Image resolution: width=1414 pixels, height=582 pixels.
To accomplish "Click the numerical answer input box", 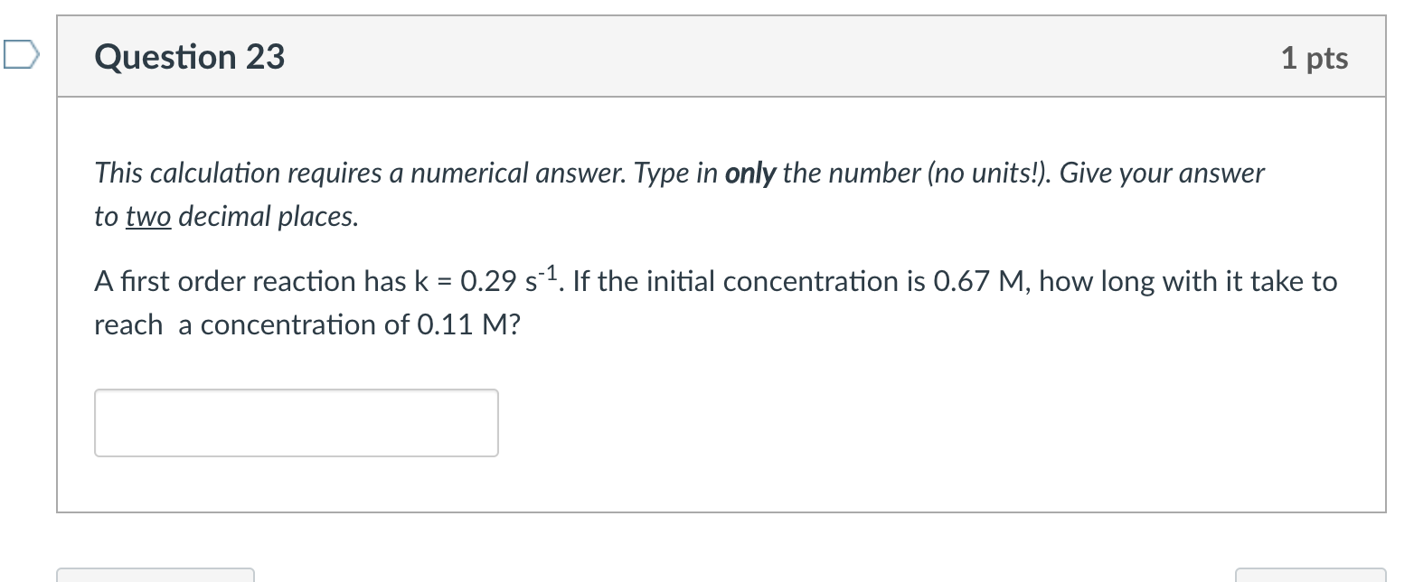I will pyautogui.click(x=297, y=423).
